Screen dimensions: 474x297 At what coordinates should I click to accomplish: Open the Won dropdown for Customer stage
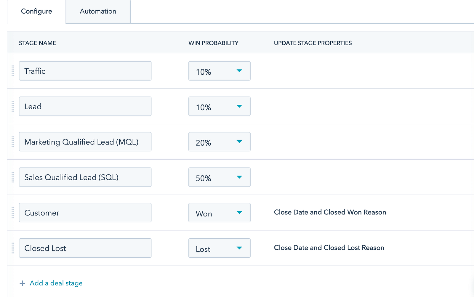click(x=219, y=213)
